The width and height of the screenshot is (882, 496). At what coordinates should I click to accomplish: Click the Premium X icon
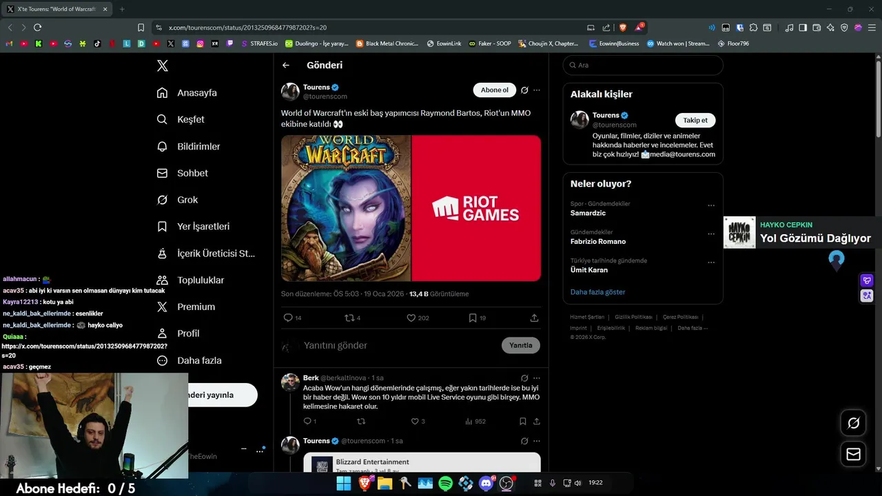coord(162,307)
